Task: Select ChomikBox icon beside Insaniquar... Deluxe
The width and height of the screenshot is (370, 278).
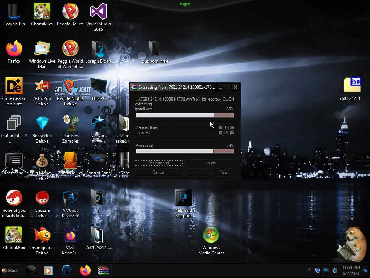Action: [14, 238]
